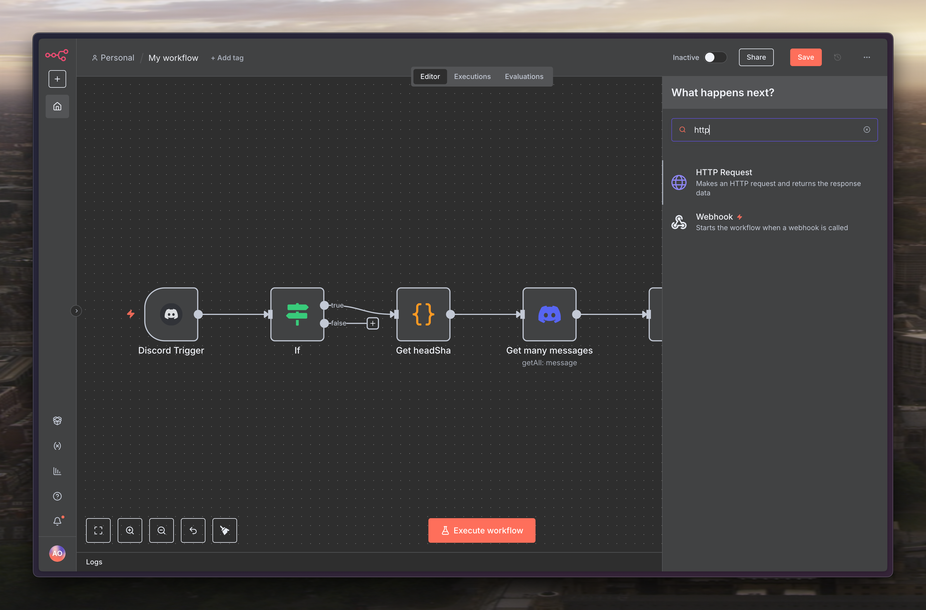Click the tidy up broom icon
Viewport: 926px width, 610px height.
(x=224, y=530)
